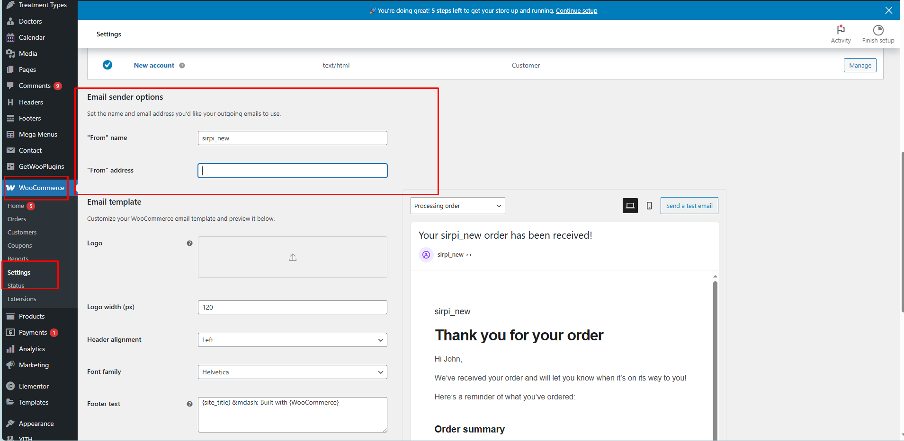
Task: Click the Appearance brush icon
Action: coord(10,424)
